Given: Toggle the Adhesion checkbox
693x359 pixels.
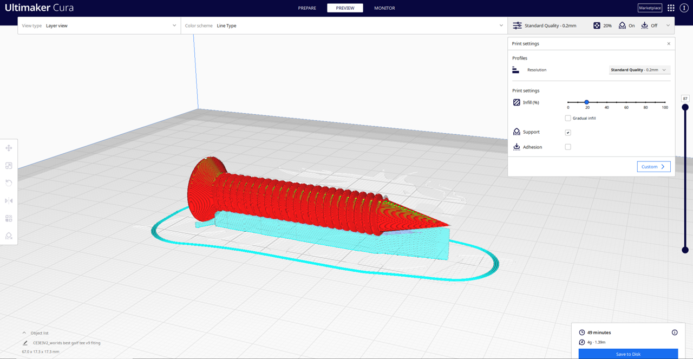Looking at the screenshot, I should click(x=567, y=147).
